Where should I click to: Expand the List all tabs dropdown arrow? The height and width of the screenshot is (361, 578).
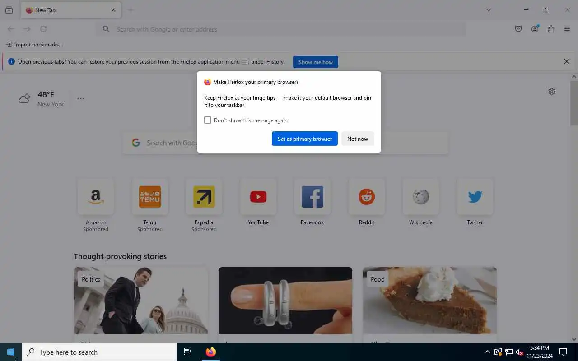point(488,10)
